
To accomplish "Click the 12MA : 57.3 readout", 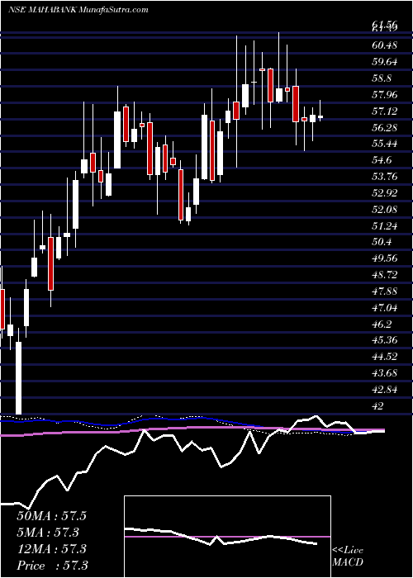I will click(51, 549).
